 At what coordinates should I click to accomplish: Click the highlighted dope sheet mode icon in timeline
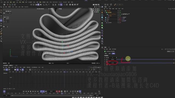7,70
